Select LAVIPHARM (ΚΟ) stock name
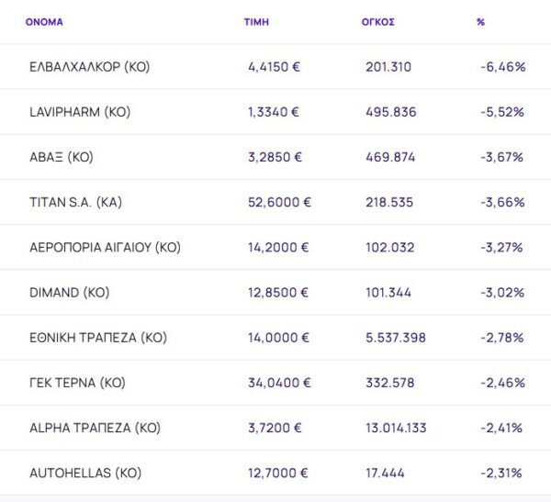Image resolution: width=551 pixels, height=502 pixels. pyautogui.click(x=79, y=112)
